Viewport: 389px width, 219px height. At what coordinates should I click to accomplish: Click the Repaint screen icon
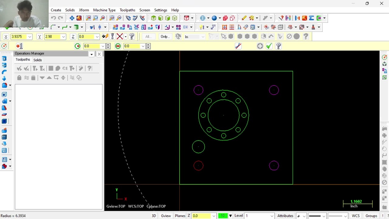(79, 18)
